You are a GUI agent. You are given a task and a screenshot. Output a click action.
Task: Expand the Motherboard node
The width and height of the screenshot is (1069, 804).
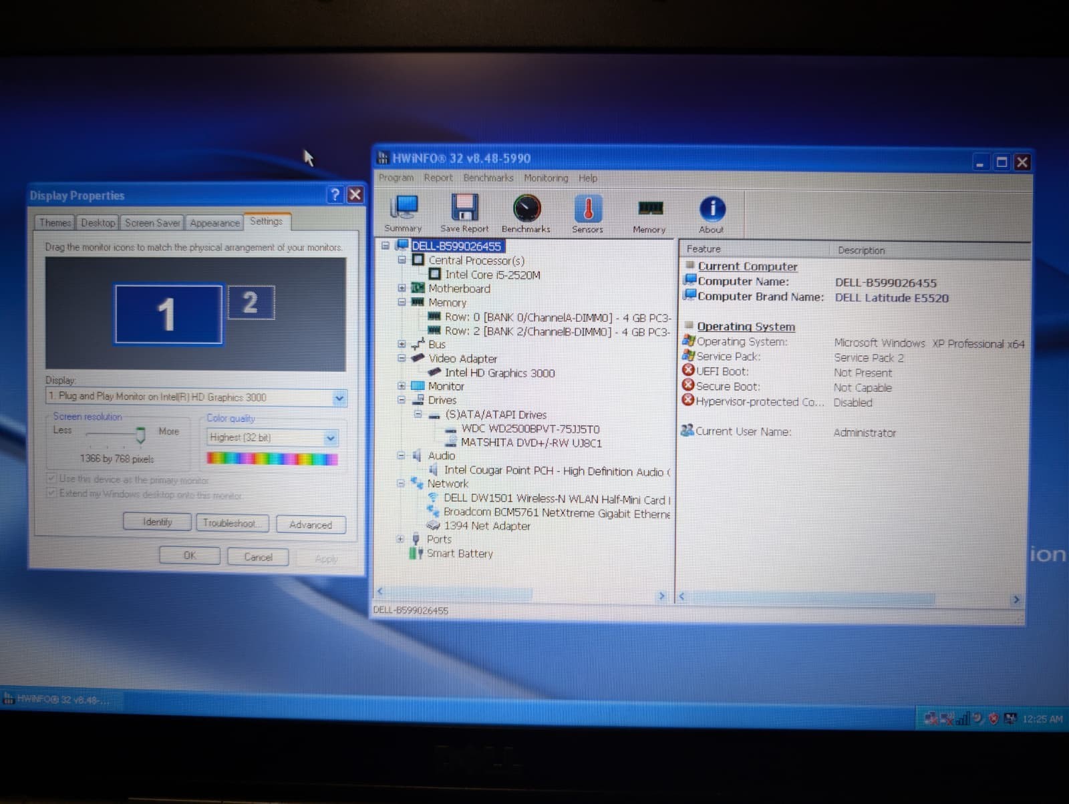(402, 288)
